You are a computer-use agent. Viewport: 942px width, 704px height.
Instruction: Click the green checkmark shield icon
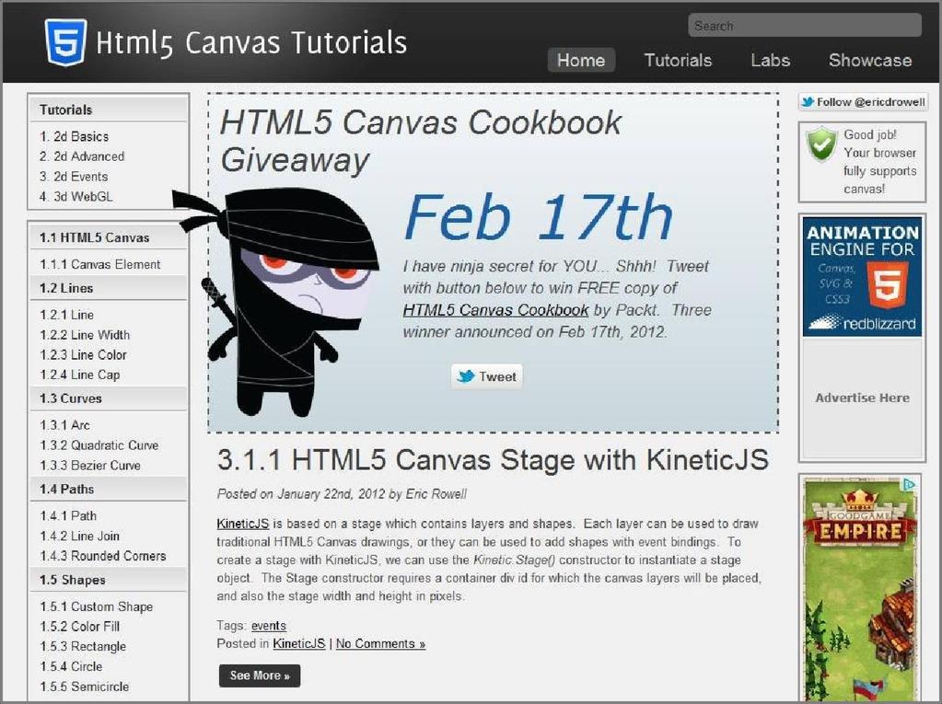[x=821, y=144]
